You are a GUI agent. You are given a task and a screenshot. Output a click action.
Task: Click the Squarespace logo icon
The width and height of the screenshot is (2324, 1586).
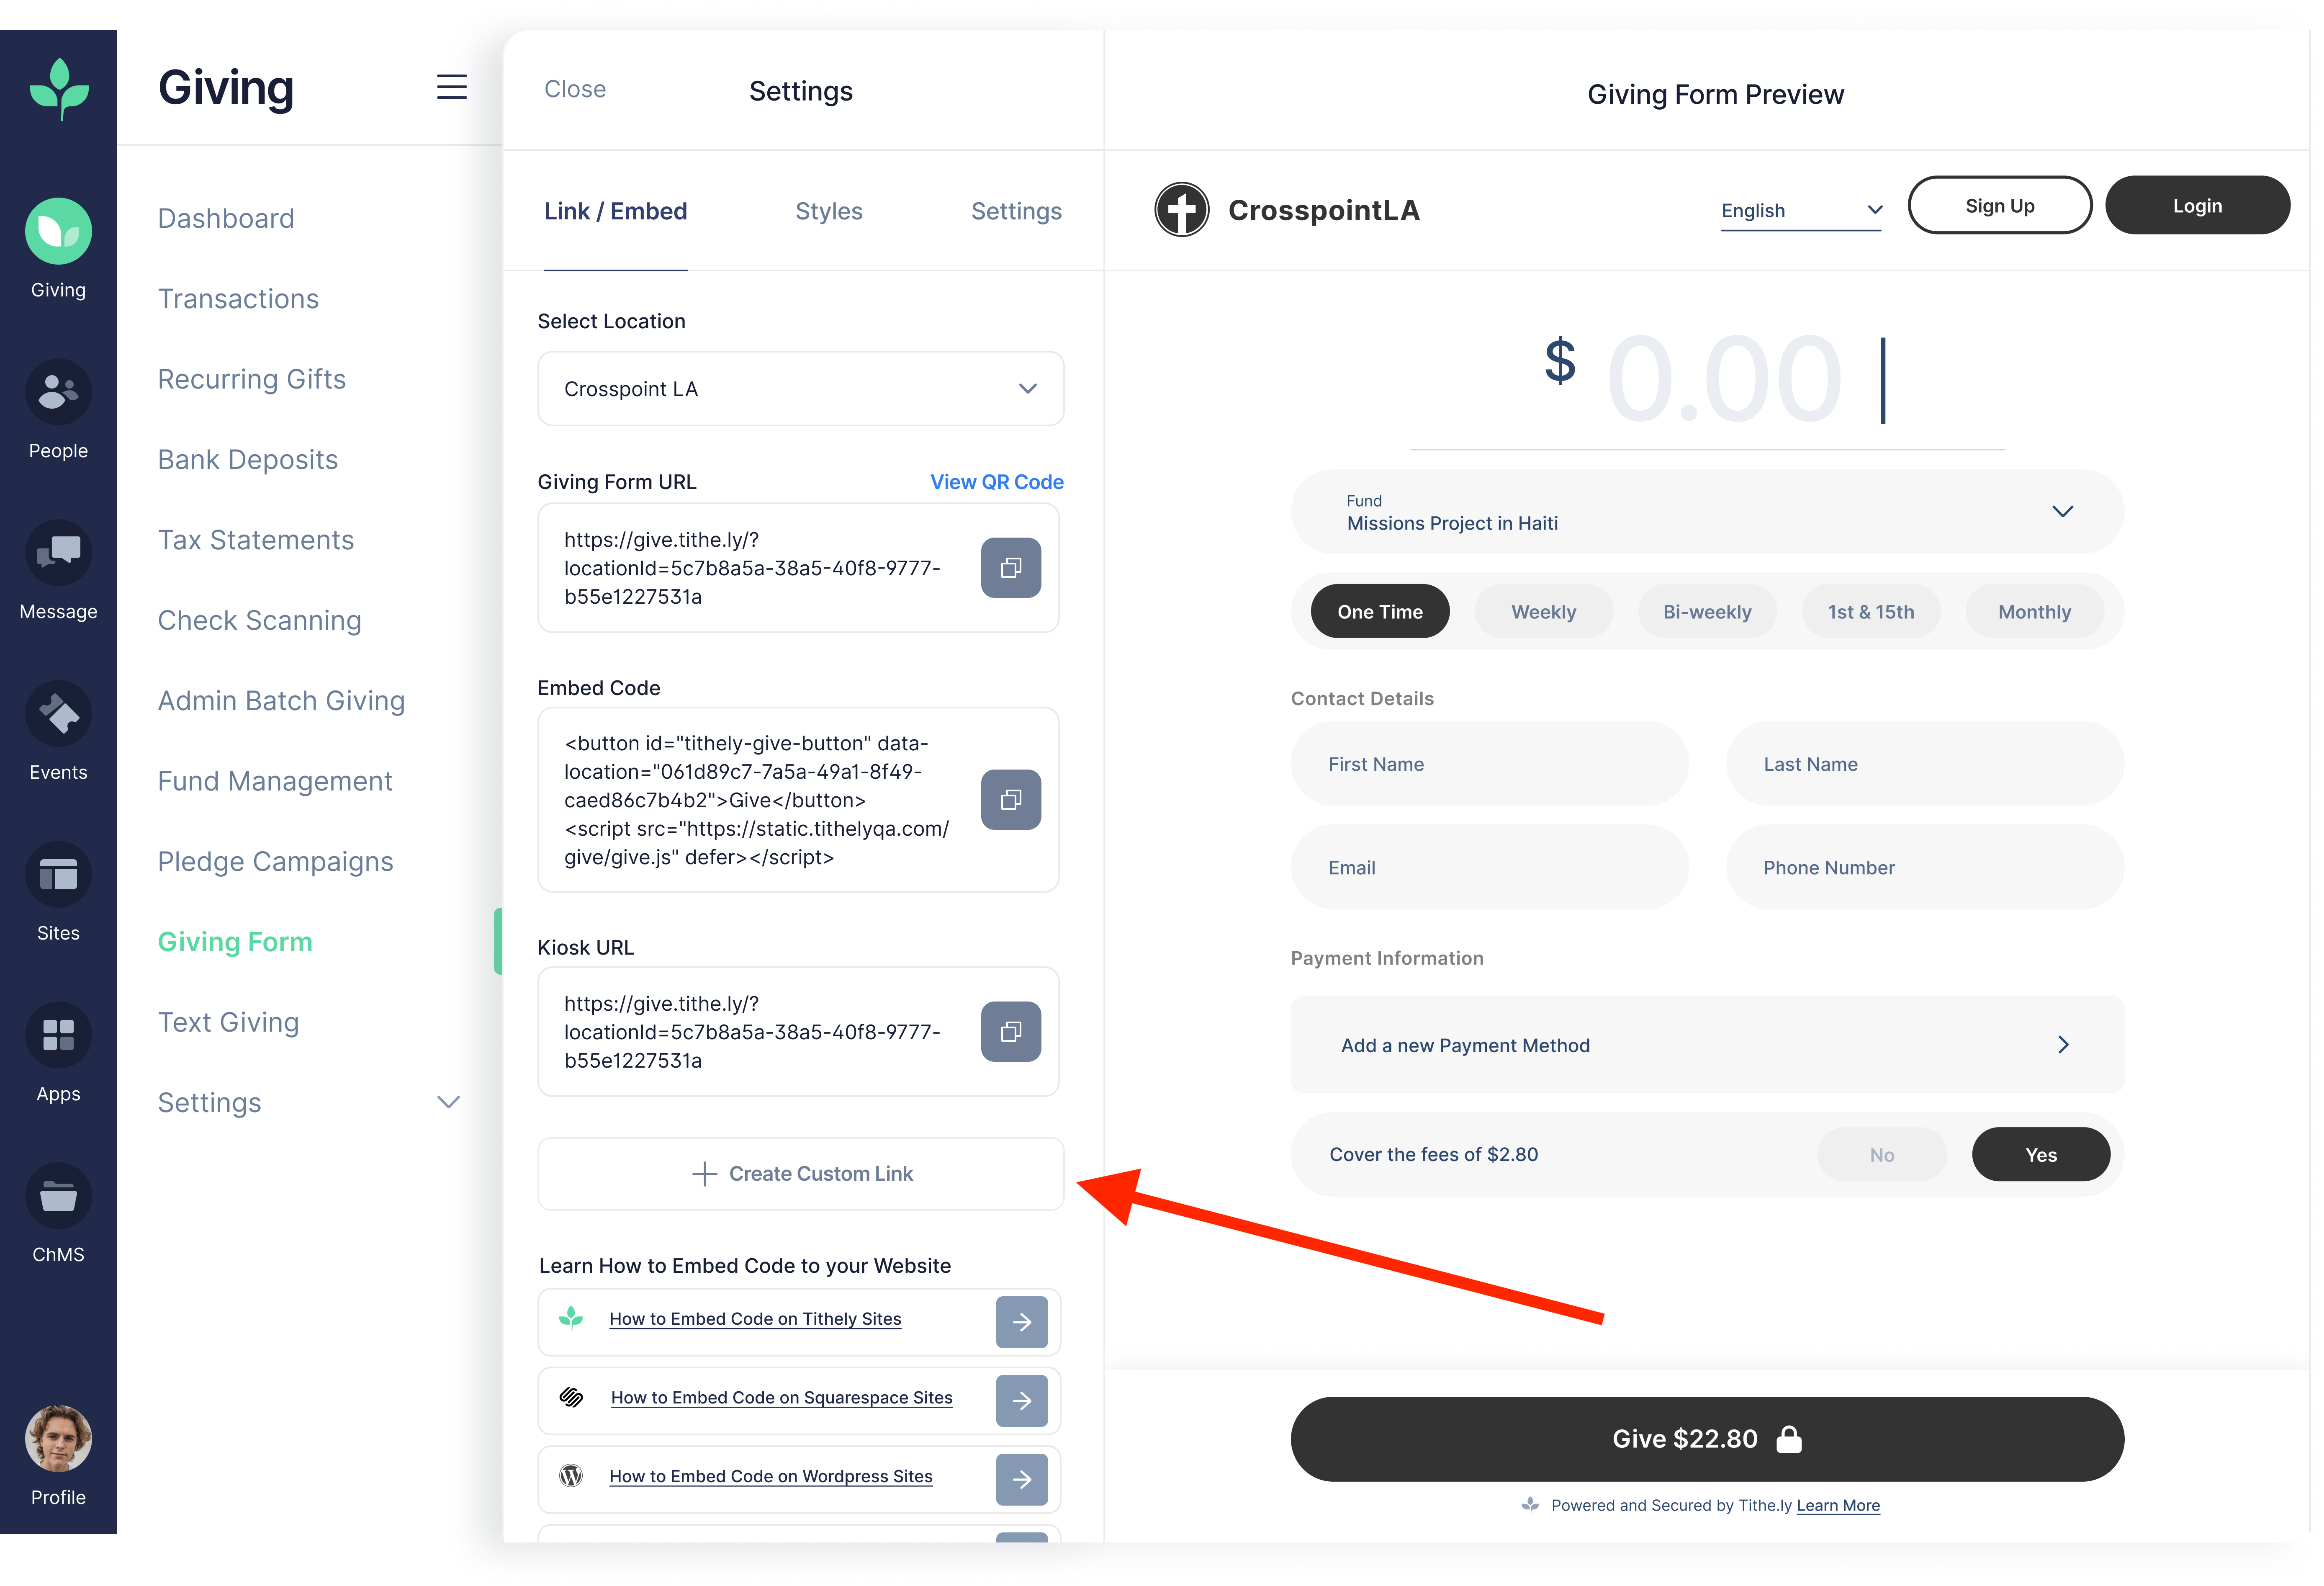click(x=571, y=1398)
